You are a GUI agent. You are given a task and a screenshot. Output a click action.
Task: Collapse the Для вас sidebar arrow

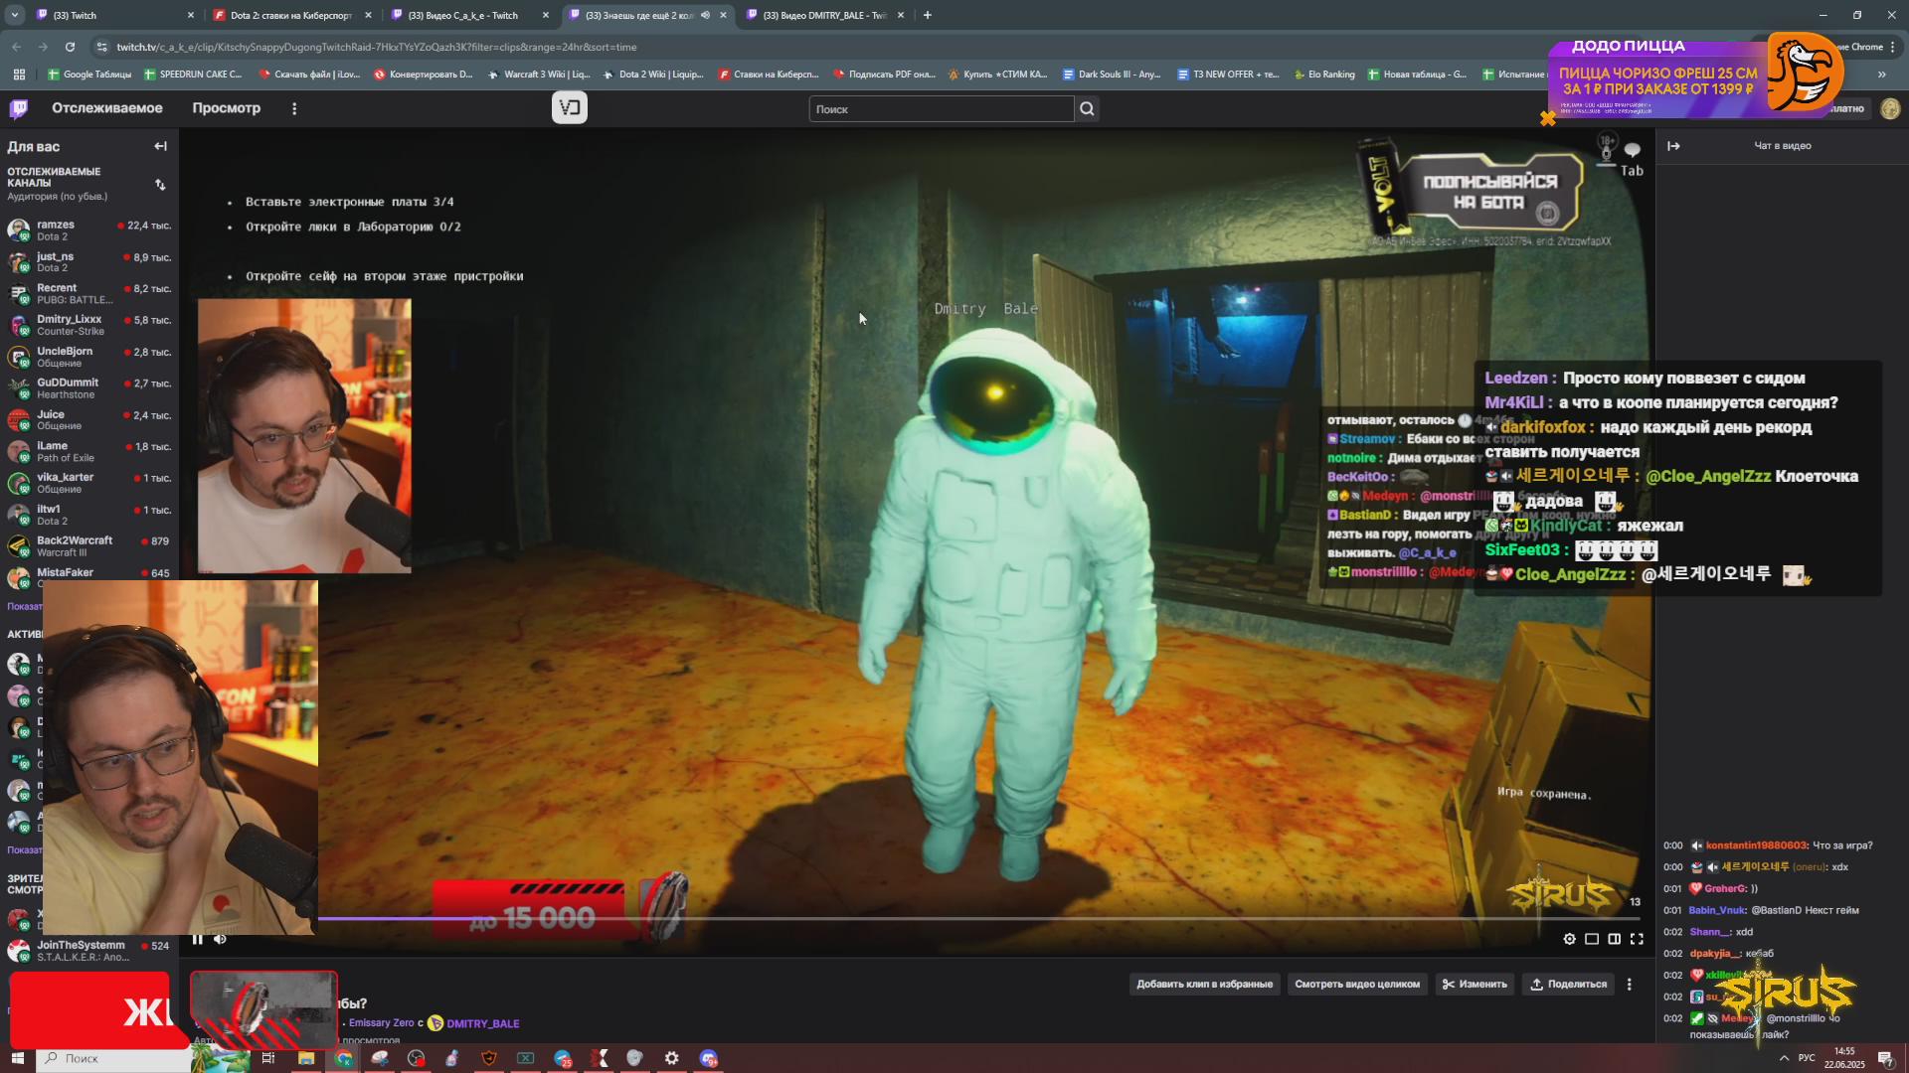[160, 146]
